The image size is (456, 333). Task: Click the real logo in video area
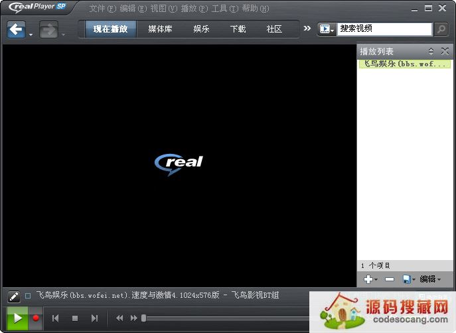pos(179,164)
